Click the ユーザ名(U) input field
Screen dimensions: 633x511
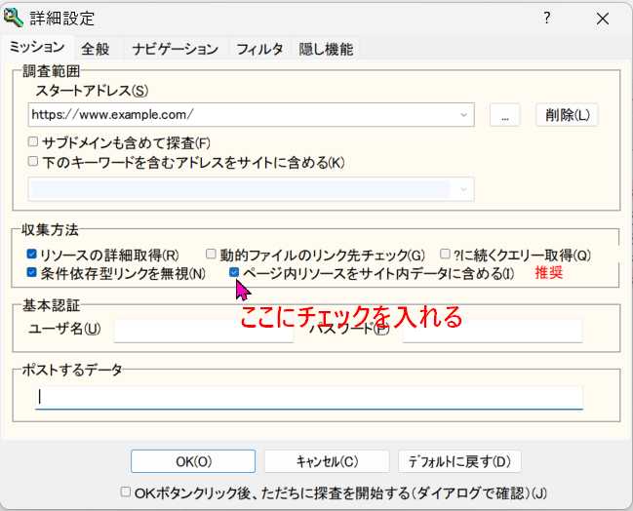pyautogui.click(x=204, y=331)
